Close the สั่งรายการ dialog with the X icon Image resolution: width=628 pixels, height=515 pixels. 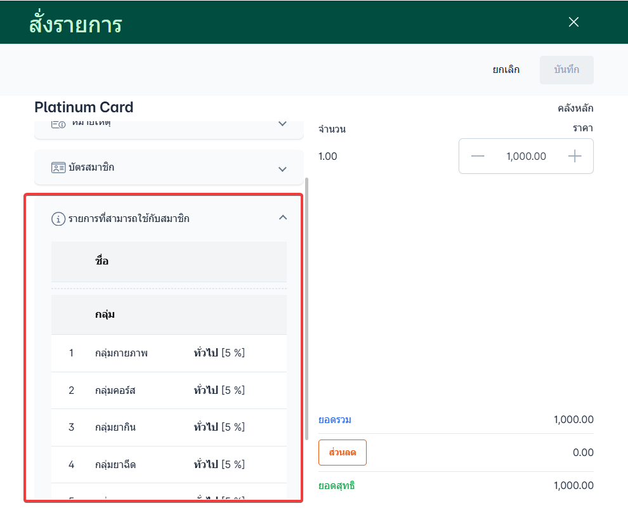573,22
